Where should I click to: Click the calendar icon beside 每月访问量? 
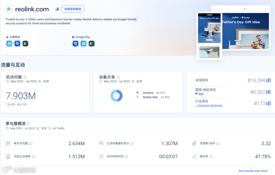point(8,144)
